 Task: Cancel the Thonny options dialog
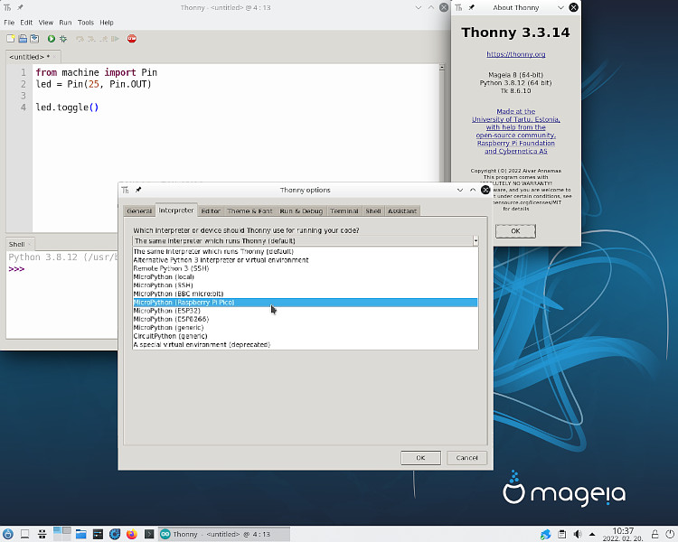click(x=467, y=458)
